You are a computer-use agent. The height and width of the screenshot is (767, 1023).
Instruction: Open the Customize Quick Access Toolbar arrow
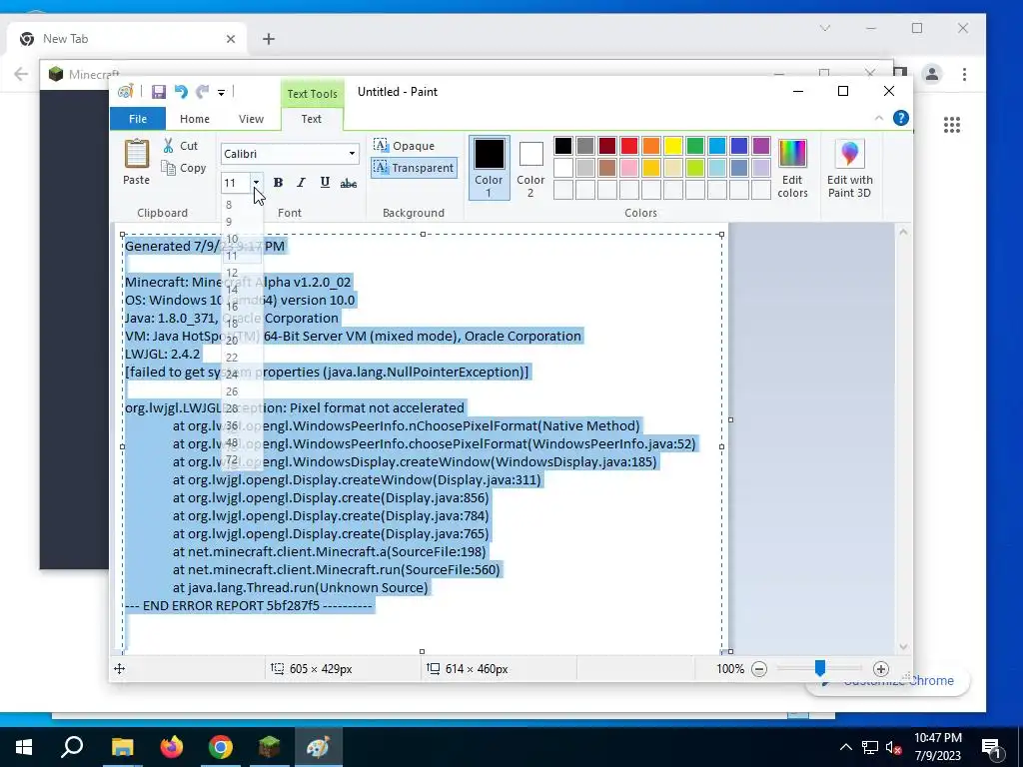(221, 93)
